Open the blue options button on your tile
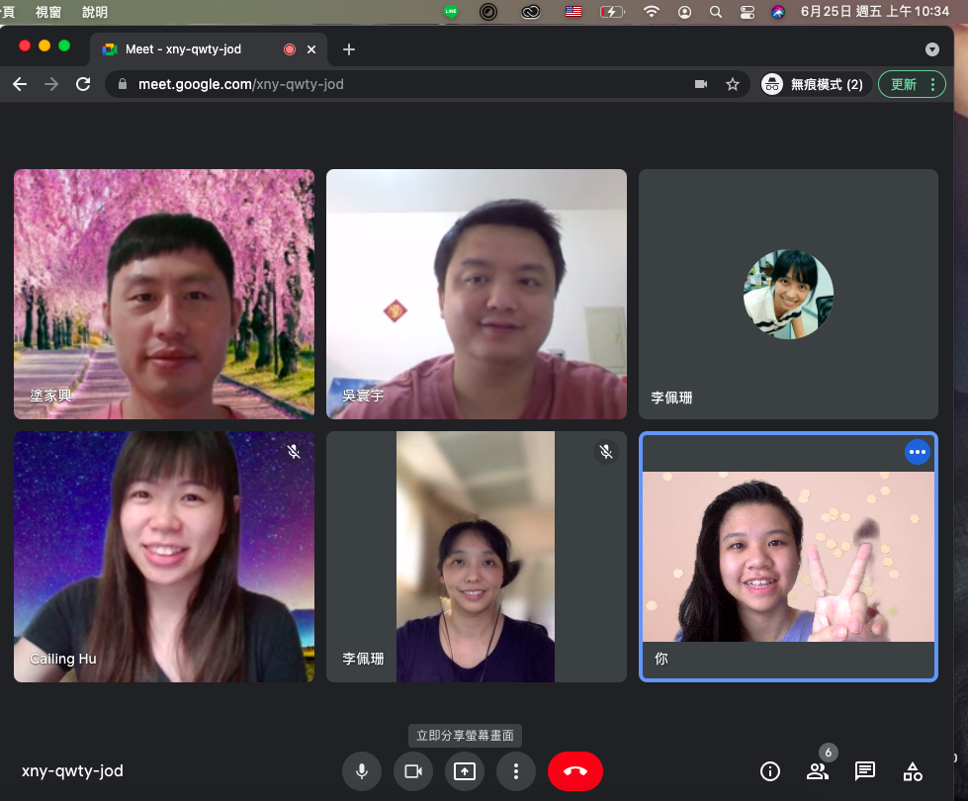 click(x=918, y=452)
